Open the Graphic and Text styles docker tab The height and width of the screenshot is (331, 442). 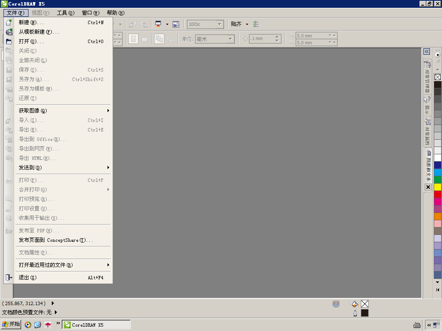[x=428, y=165]
